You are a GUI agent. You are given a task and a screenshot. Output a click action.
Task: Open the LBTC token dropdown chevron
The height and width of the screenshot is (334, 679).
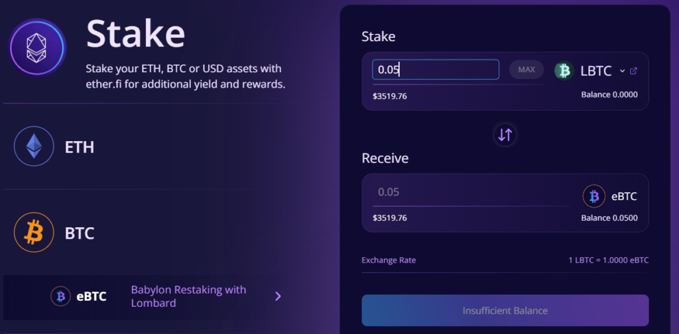622,71
